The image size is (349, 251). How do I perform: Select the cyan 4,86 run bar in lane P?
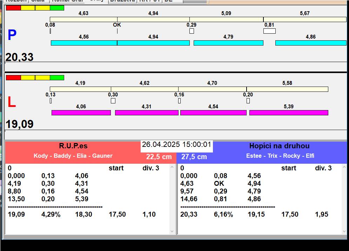(311, 43)
